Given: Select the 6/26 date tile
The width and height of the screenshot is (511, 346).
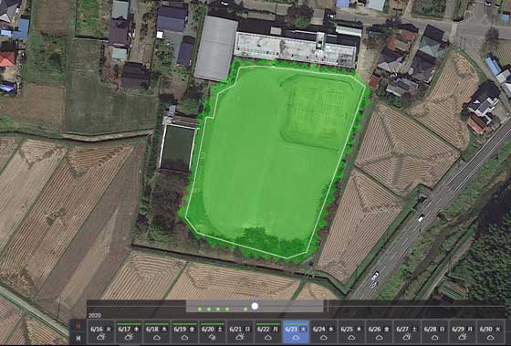Looking at the screenshot, I should [379, 332].
